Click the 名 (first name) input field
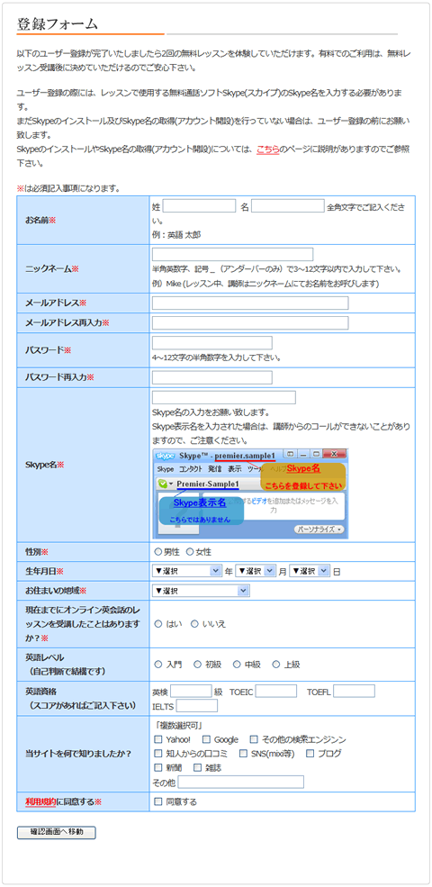The height and width of the screenshot is (887, 432). pos(287,206)
